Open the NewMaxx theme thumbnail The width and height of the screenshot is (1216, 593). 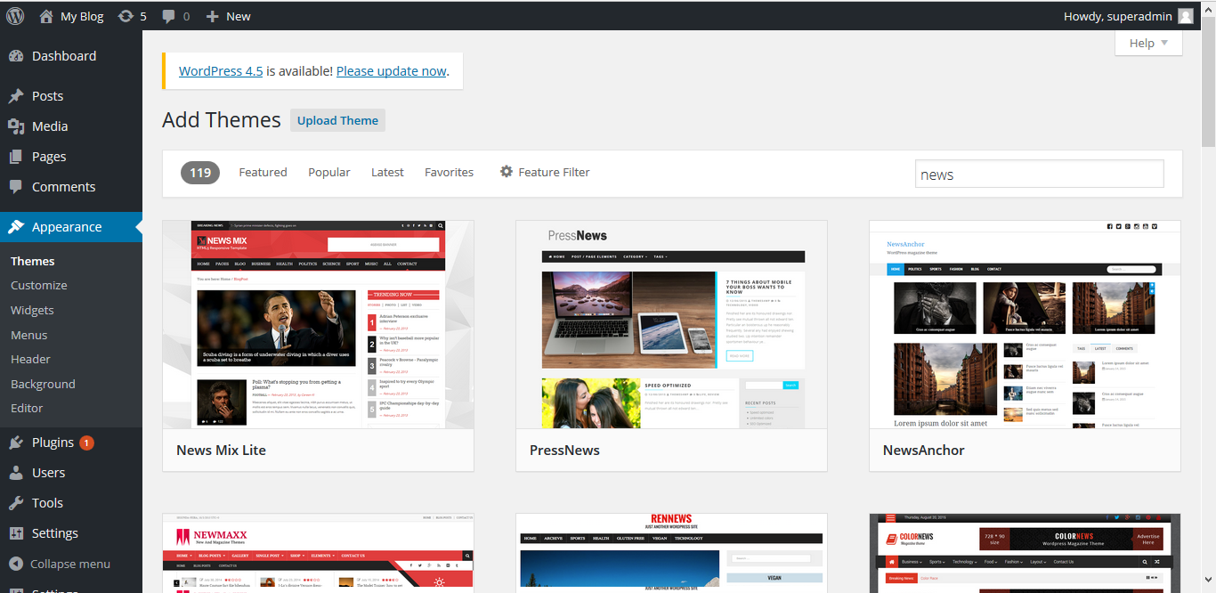tap(319, 553)
